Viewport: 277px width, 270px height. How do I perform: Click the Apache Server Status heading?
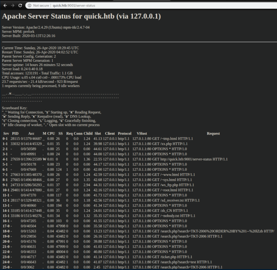(81, 16)
